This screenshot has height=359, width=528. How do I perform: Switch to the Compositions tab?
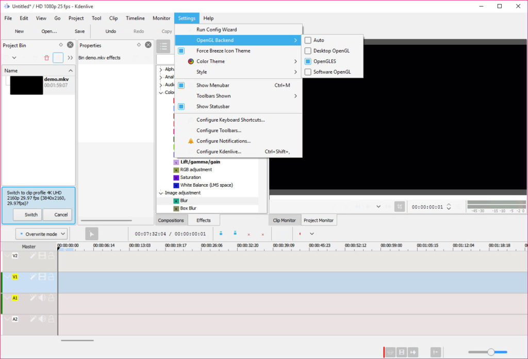(171, 220)
